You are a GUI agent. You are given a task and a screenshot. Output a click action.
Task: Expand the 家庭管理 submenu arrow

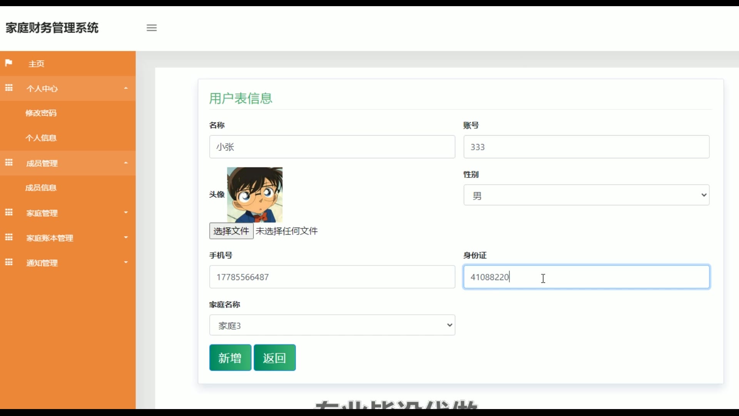pyautogui.click(x=125, y=213)
